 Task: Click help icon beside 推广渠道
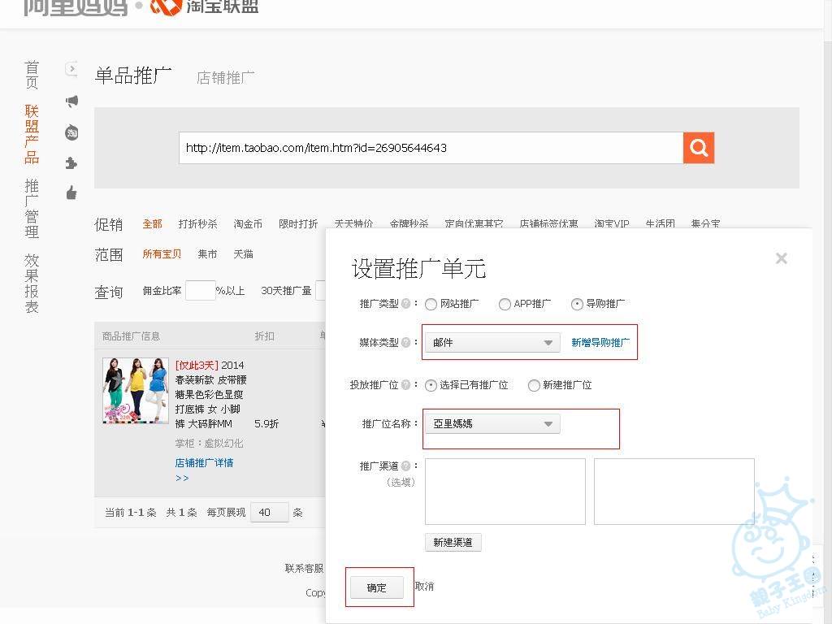tap(406, 466)
